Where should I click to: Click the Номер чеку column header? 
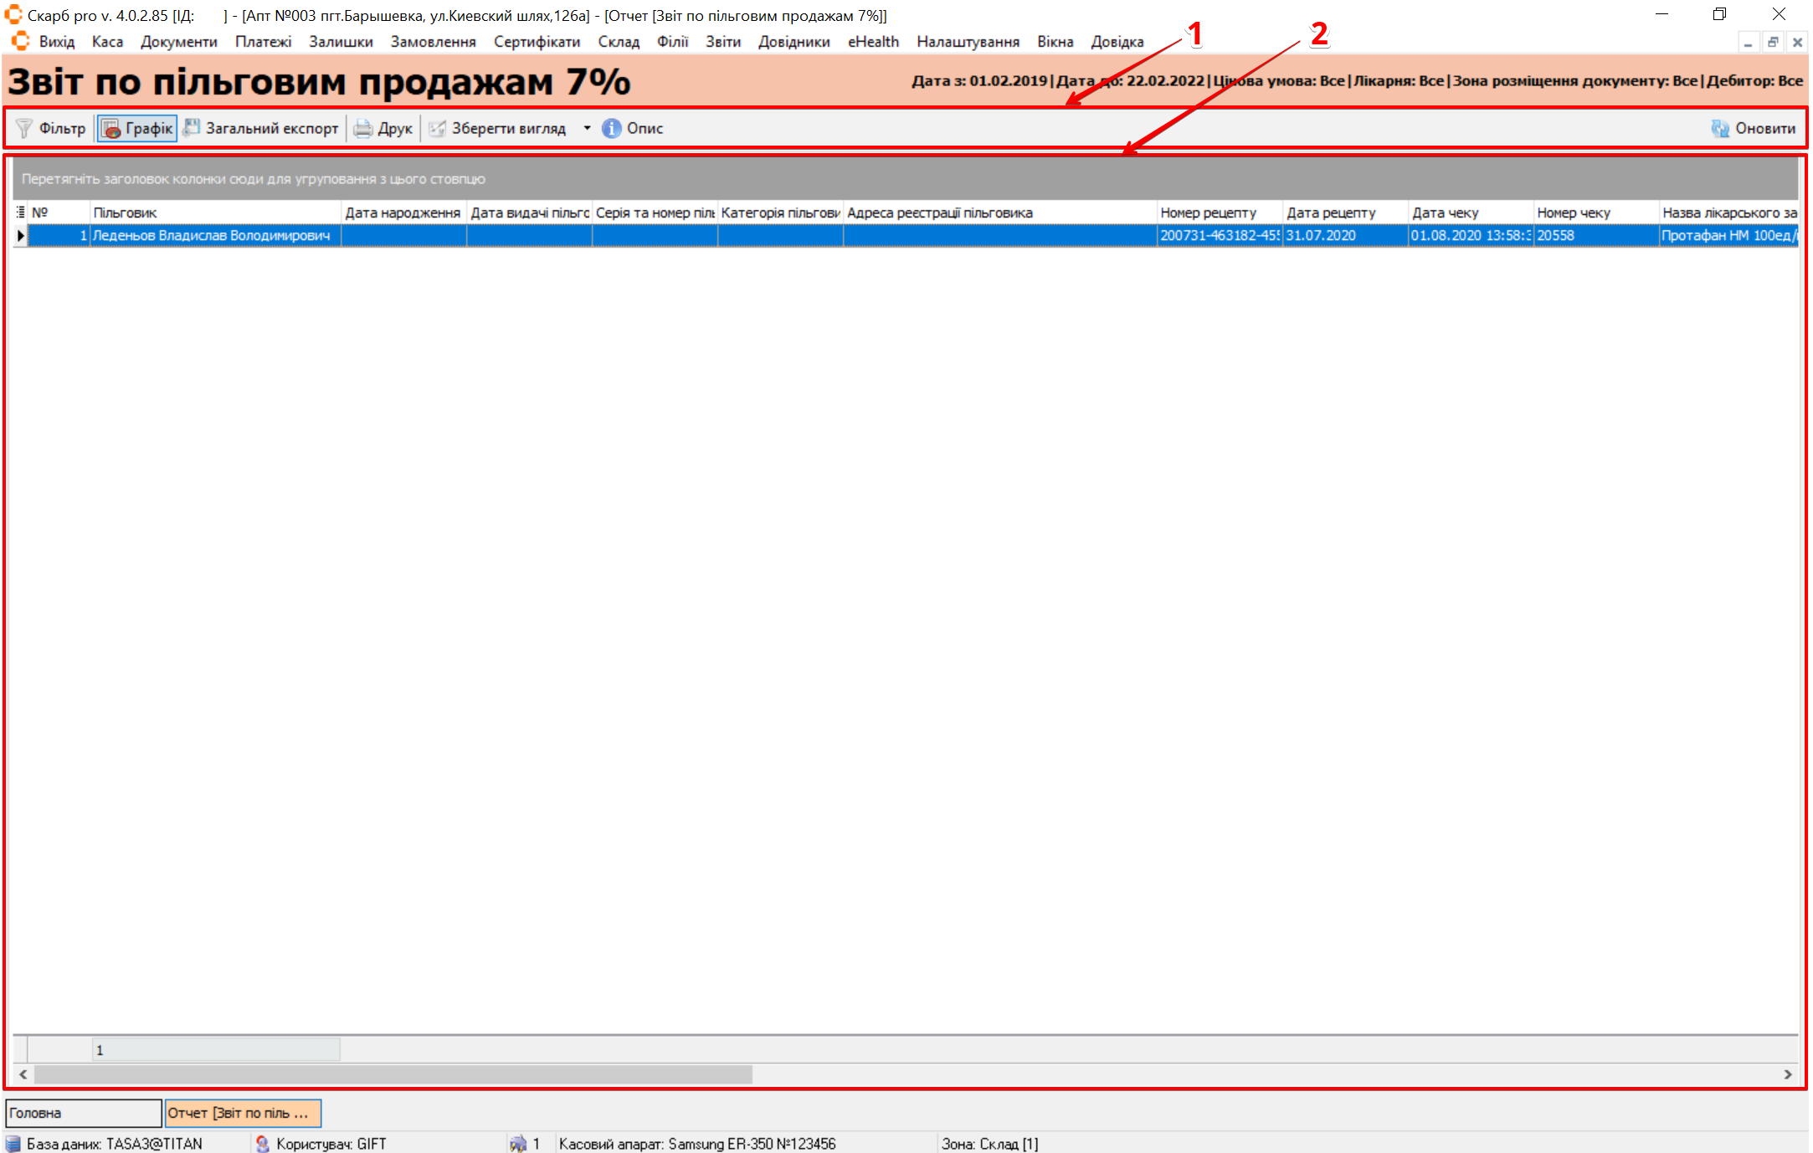click(1595, 213)
